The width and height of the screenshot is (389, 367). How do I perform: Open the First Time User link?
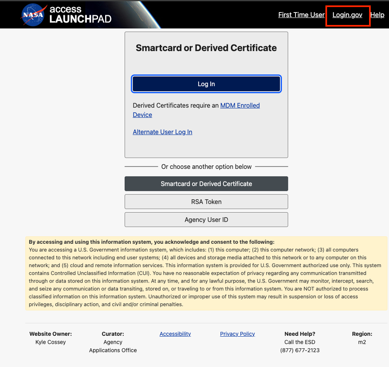click(x=301, y=15)
